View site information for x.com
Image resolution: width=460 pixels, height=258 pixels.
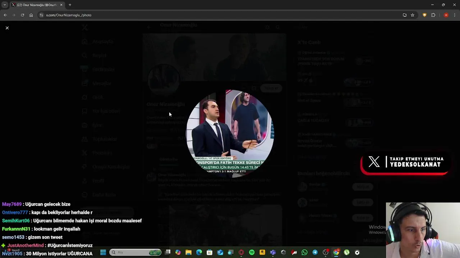[41, 15]
